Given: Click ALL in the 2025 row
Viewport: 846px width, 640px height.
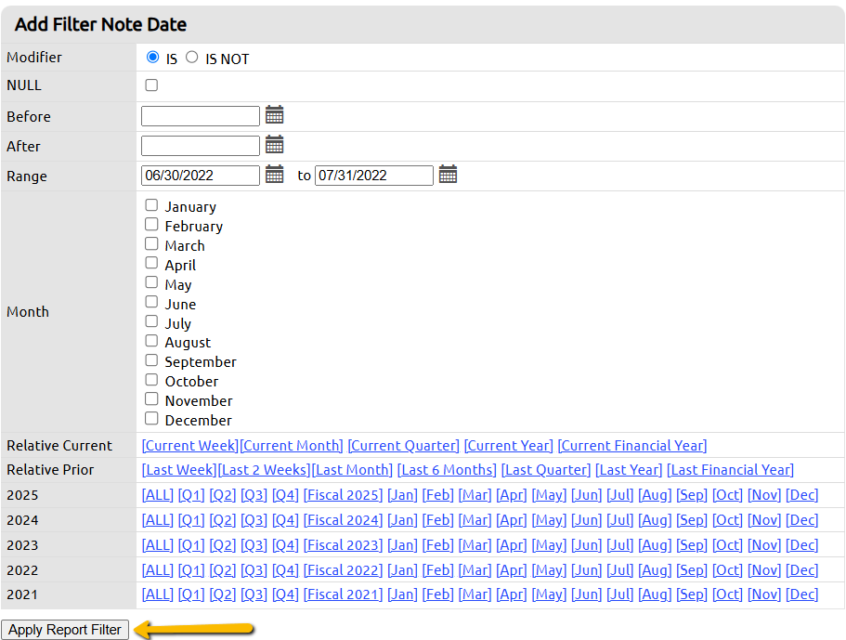Looking at the screenshot, I should pyautogui.click(x=158, y=495).
